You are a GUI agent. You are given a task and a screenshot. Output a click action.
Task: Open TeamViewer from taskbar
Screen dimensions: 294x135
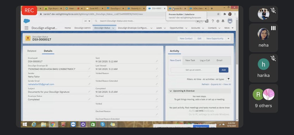click(73, 124)
